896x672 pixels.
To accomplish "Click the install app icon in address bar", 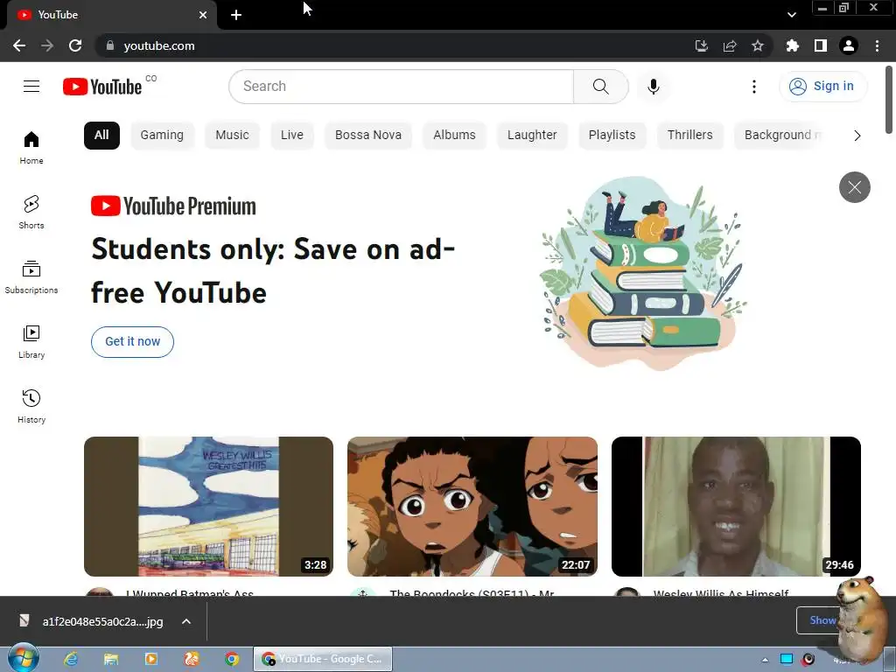I will click(702, 45).
